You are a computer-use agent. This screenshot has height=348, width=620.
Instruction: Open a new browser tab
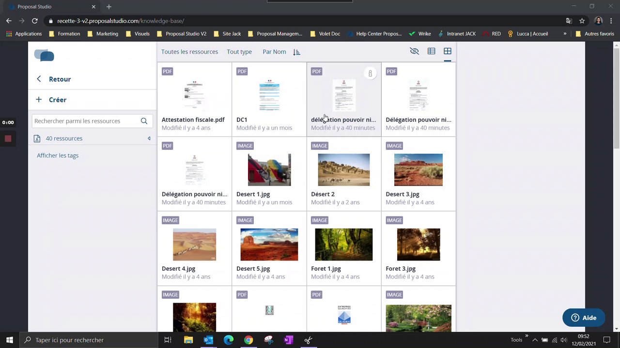coord(109,7)
